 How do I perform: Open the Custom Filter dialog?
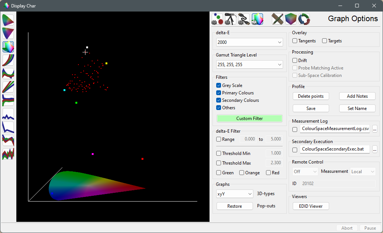point(249,118)
